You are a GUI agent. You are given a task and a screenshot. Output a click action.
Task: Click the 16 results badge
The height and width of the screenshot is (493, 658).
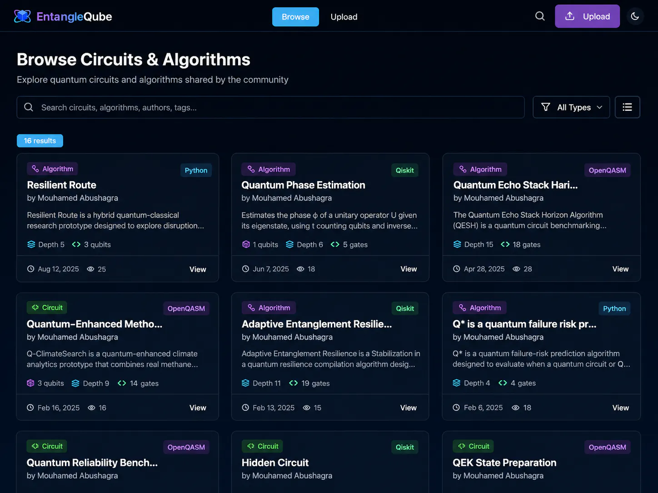point(40,141)
